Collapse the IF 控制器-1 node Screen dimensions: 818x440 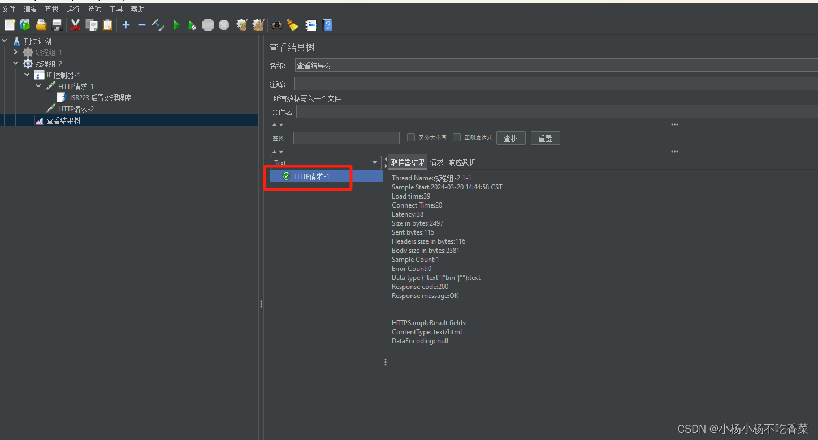27,75
